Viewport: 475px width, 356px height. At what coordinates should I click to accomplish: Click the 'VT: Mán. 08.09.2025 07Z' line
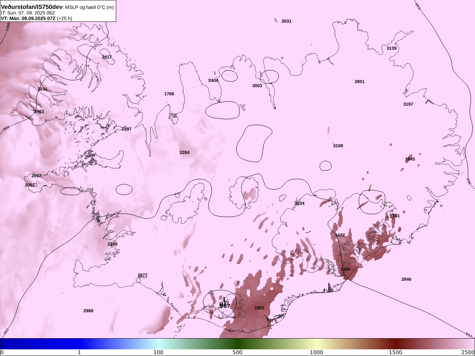28,19
